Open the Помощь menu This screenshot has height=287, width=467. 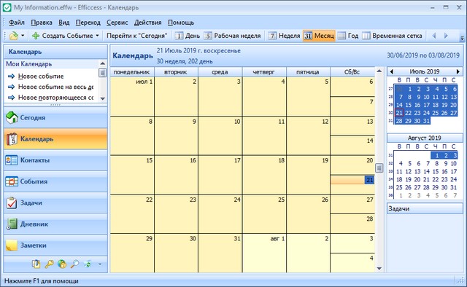pyautogui.click(x=181, y=23)
